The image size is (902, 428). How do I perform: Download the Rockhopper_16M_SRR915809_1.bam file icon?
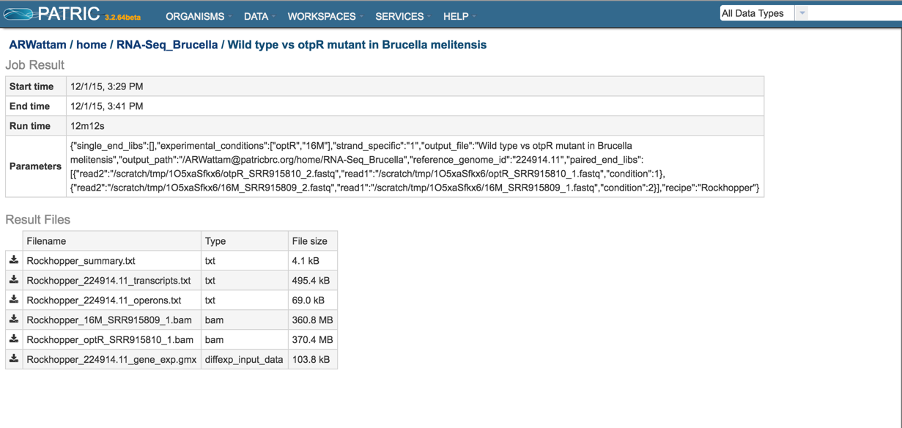point(14,320)
